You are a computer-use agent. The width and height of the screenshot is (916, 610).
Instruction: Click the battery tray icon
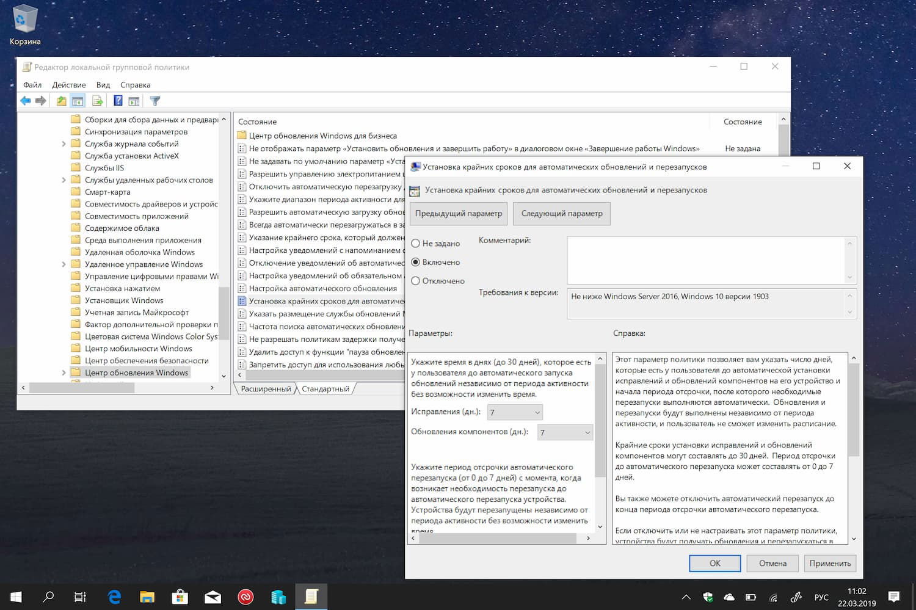pyautogui.click(x=751, y=597)
